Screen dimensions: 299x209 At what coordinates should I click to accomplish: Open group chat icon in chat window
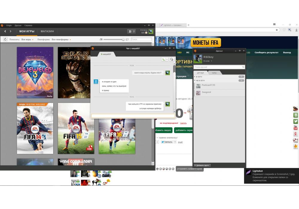(171, 59)
